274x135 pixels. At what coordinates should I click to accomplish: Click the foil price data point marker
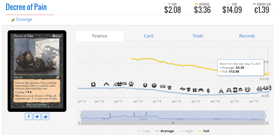click(x=268, y=74)
